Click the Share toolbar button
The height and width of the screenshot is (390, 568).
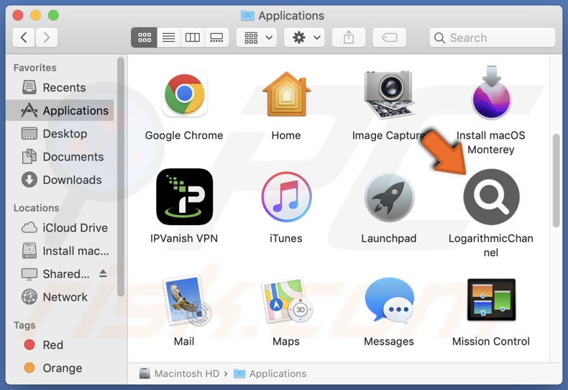[349, 37]
